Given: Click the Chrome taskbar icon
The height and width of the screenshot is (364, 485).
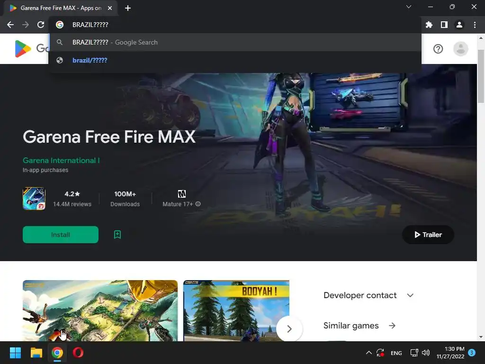Looking at the screenshot, I should pyautogui.click(x=57, y=353).
